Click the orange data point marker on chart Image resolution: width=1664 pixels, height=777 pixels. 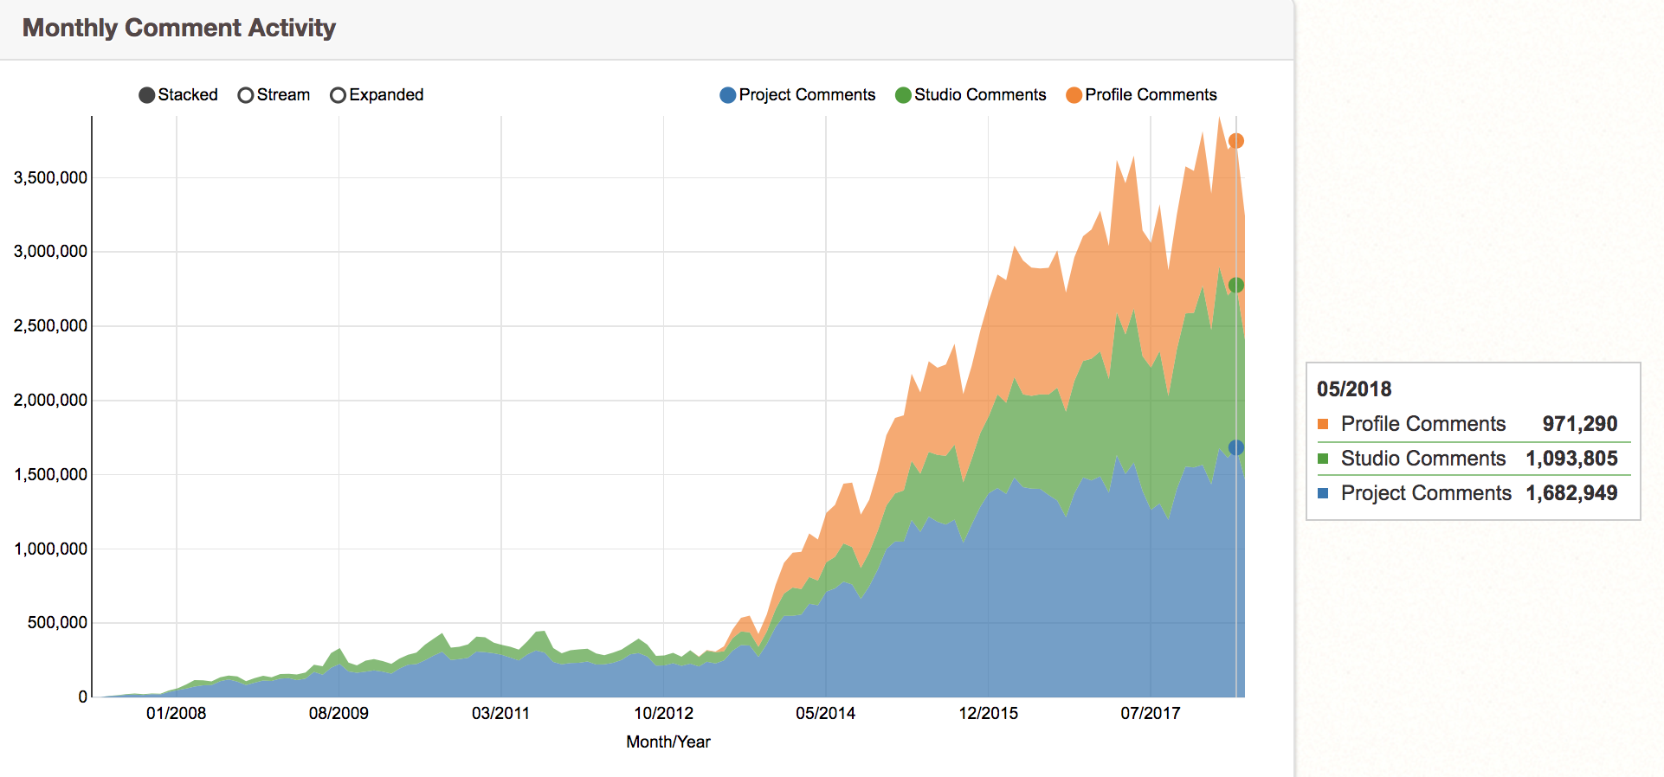(x=1236, y=140)
